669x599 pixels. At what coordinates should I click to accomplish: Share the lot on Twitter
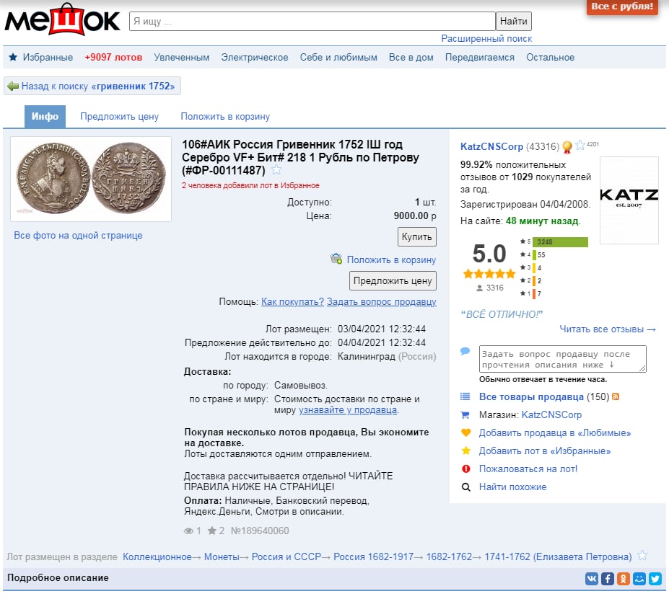pos(655,578)
